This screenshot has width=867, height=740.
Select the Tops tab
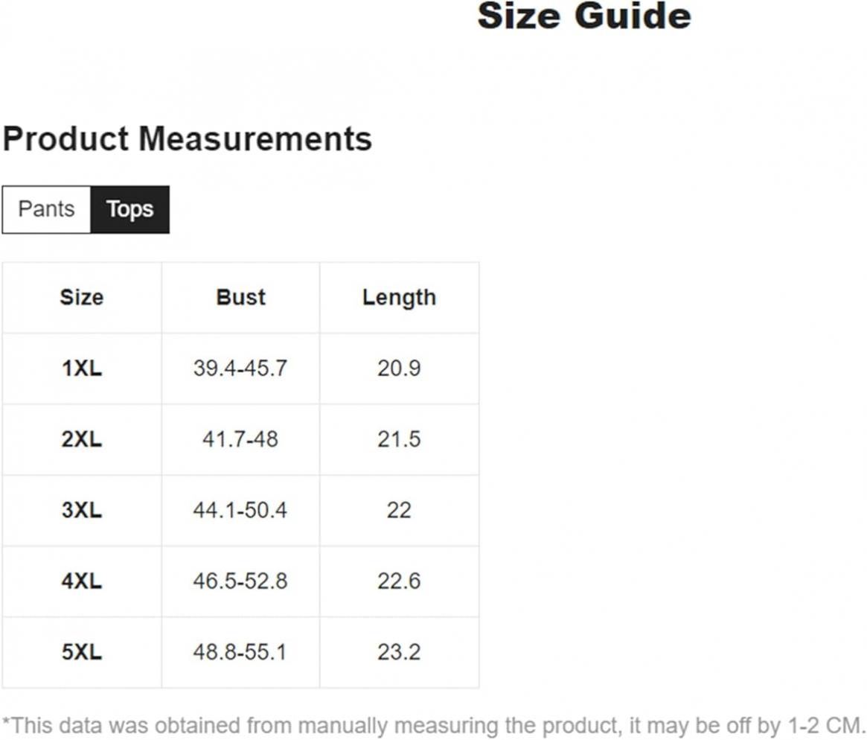pyautogui.click(x=130, y=210)
